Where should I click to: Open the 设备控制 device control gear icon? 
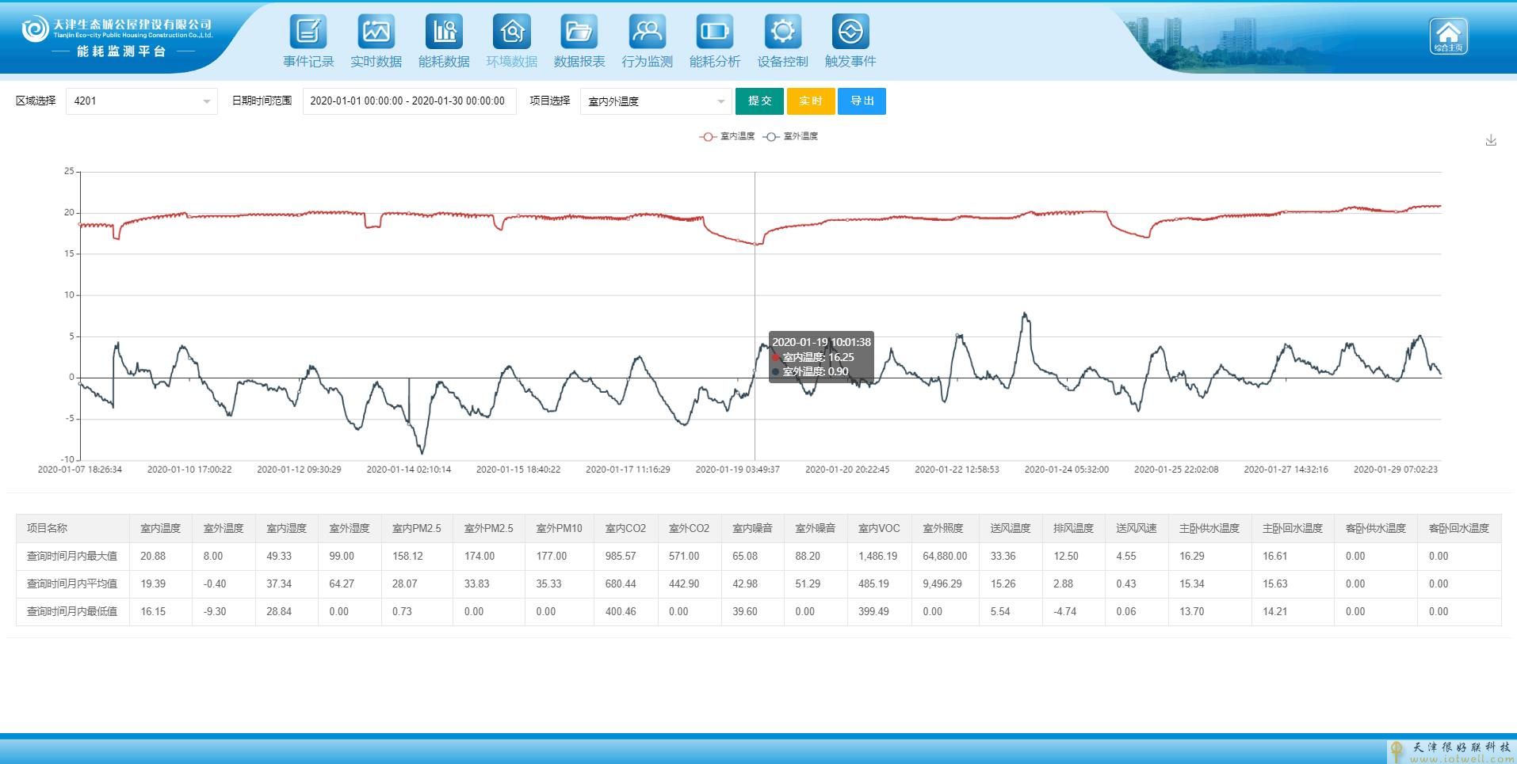(782, 32)
